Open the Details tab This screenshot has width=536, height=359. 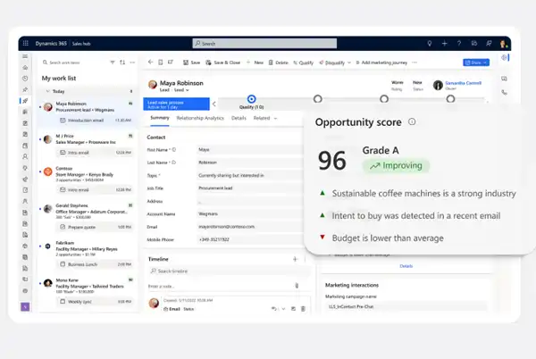239,118
